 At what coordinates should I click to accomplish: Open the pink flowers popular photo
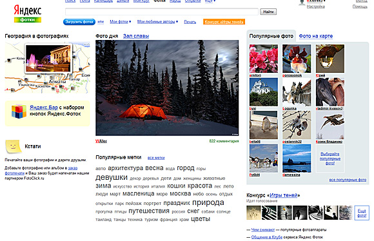coord(263,59)
